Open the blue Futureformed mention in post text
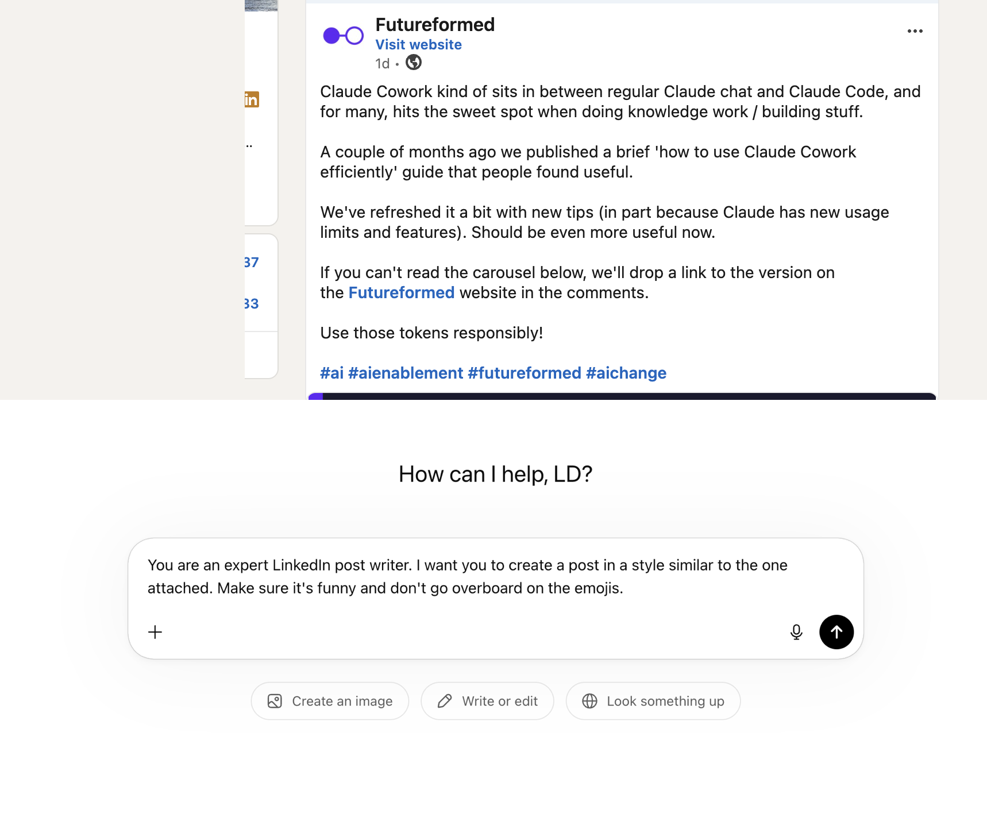 point(402,292)
